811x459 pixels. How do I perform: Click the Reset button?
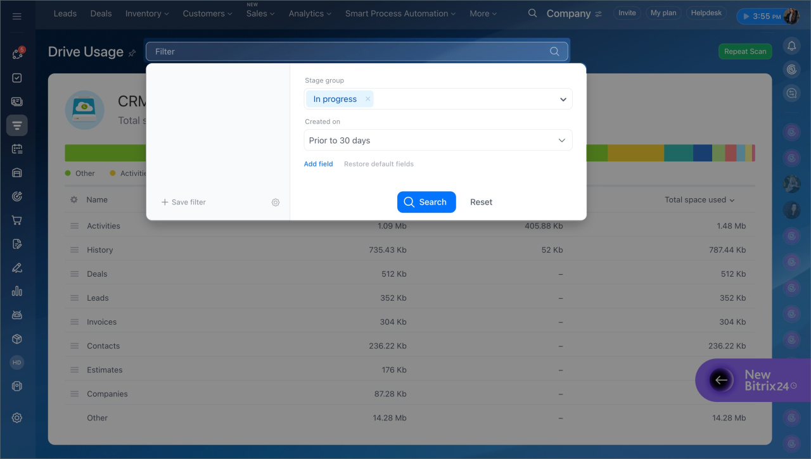481,202
